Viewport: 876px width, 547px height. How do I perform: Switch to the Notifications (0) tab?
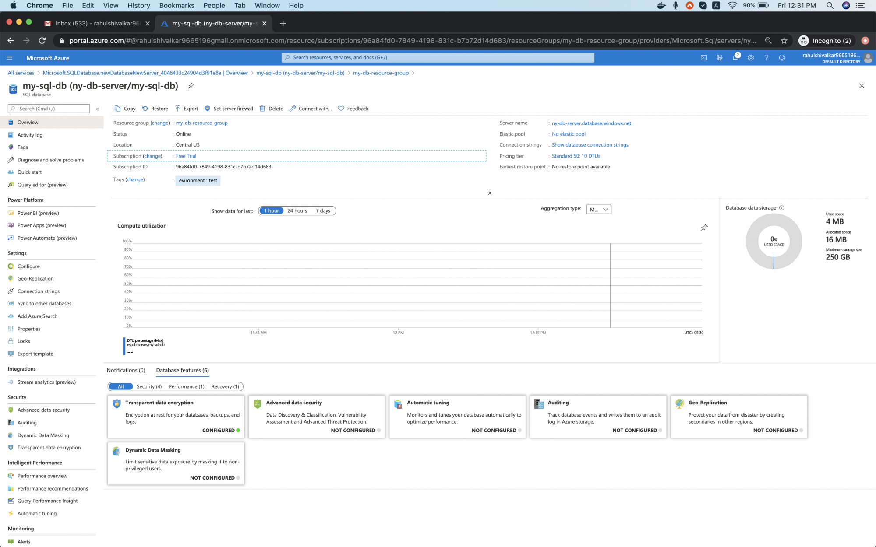(126, 370)
